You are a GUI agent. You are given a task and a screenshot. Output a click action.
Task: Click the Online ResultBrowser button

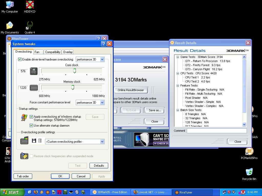(x=131, y=90)
